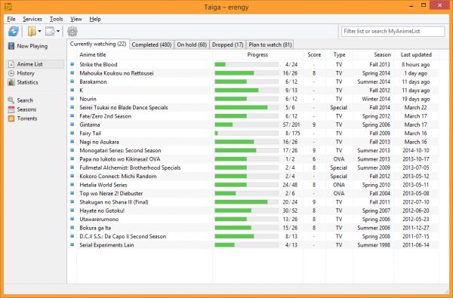Expand the folders button dropdown arrow
This screenshot has height=298, width=453.
pos(39,31)
